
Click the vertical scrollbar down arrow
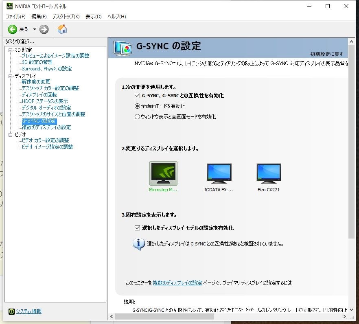351,310
